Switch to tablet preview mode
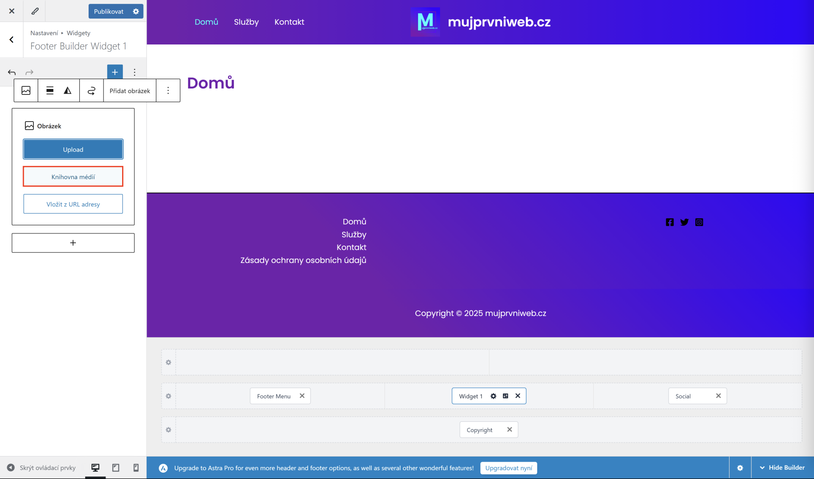 click(115, 468)
